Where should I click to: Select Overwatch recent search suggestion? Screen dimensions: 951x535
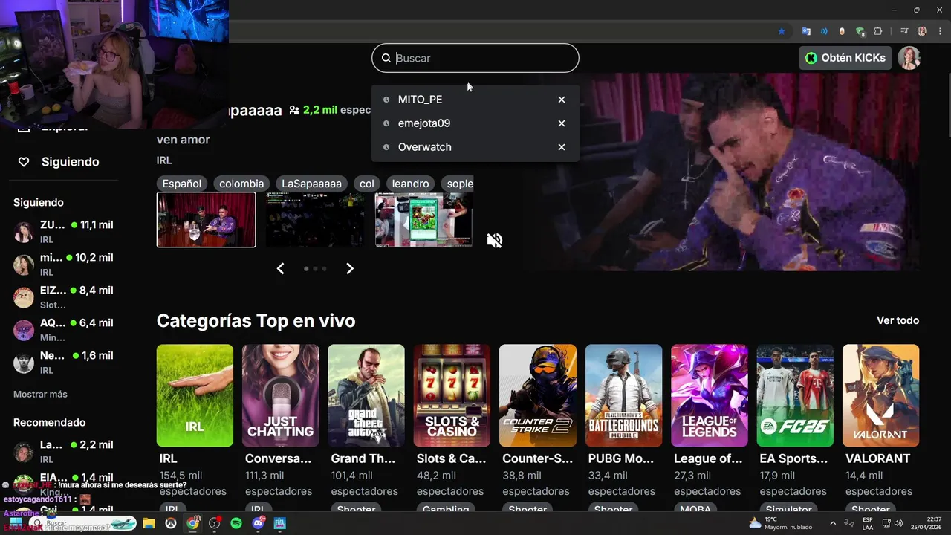[424, 147]
